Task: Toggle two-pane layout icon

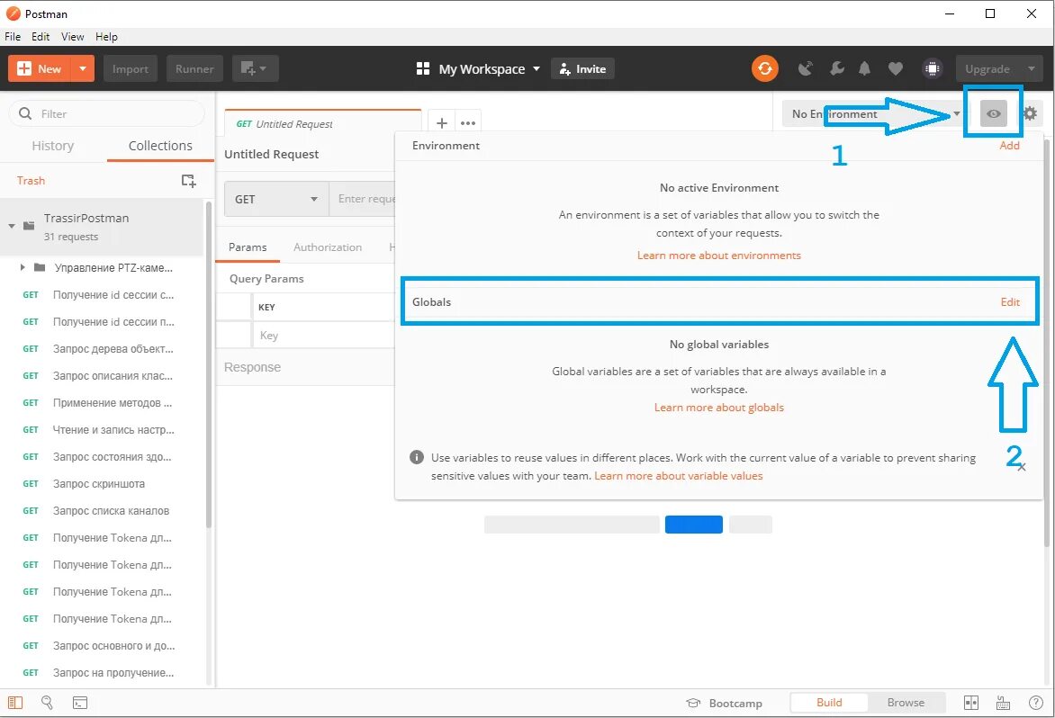Action: 971,703
